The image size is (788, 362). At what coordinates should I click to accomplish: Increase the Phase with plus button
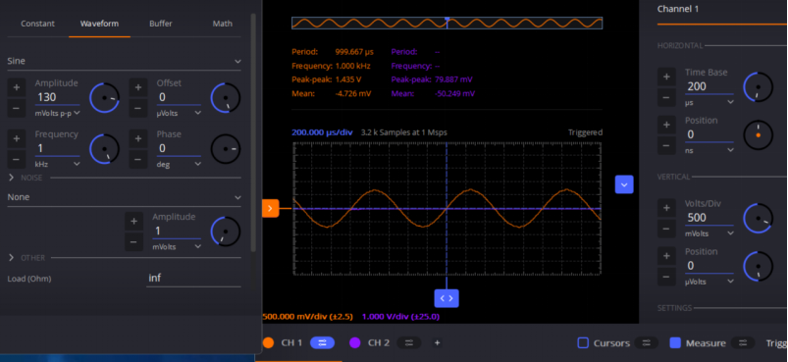point(138,138)
